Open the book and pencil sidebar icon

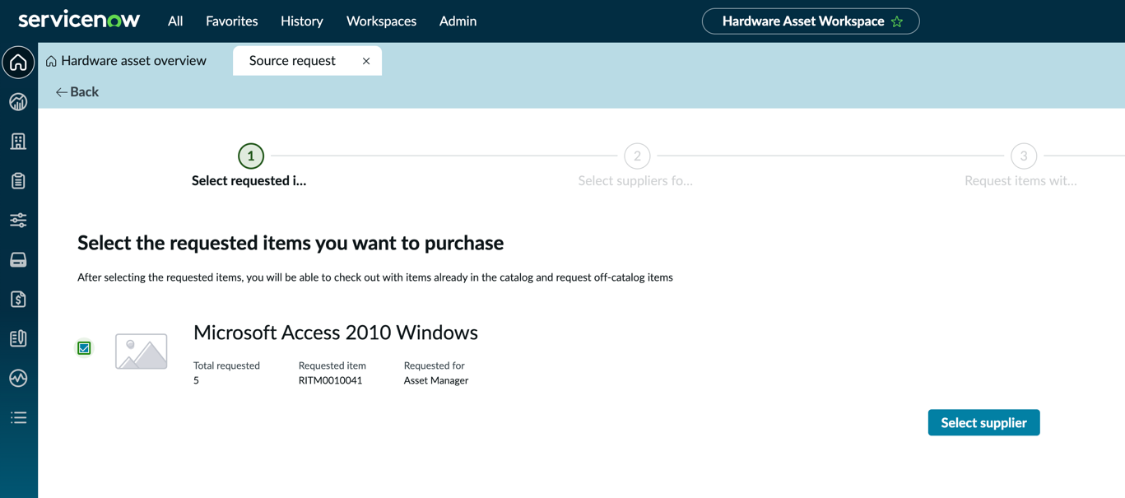pos(18,338)
